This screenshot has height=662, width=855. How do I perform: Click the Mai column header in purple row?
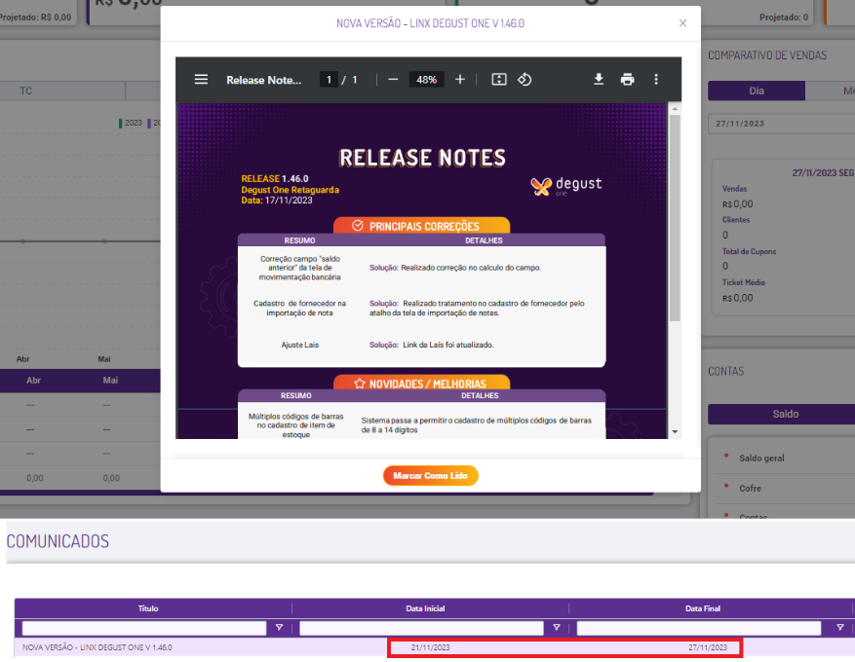coord(110,380)
